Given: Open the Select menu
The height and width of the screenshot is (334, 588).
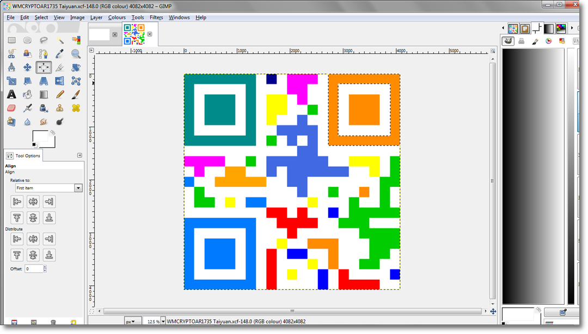Looking at the screenshot, I should (41, 17).
